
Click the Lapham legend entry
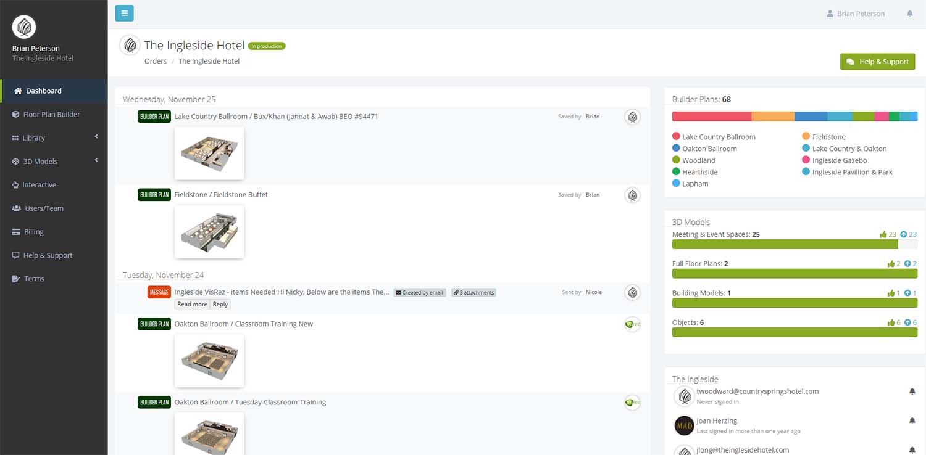coord(690,184)
